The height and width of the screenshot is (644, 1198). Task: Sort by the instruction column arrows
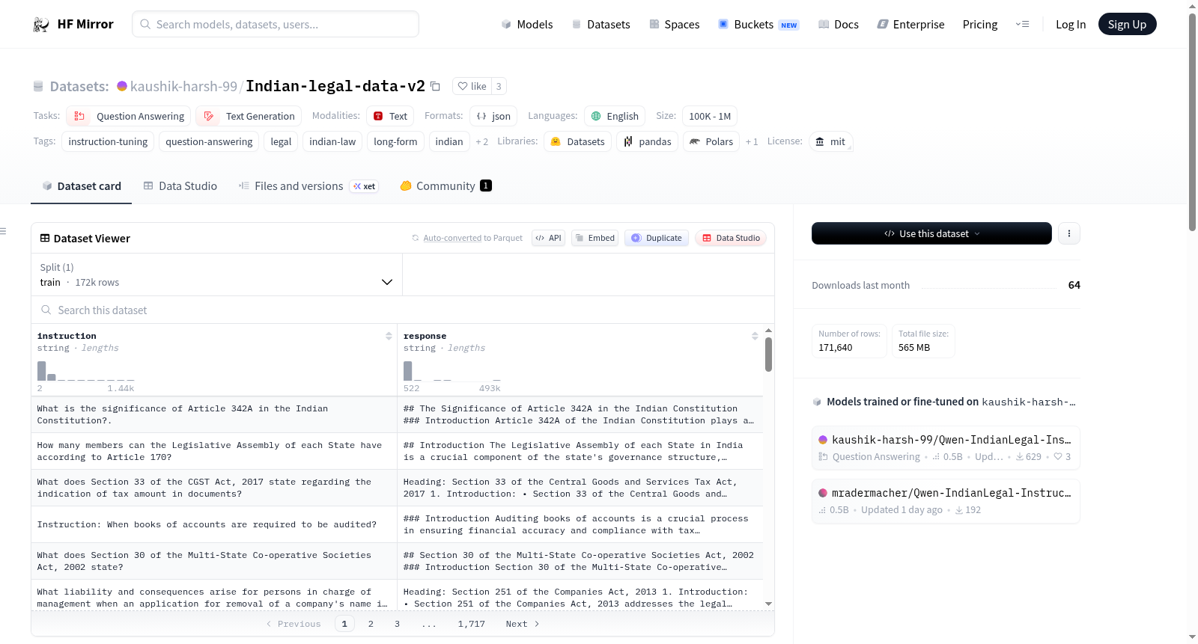click(x=389, y=336)
